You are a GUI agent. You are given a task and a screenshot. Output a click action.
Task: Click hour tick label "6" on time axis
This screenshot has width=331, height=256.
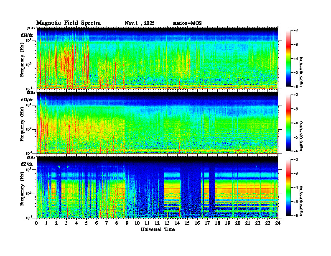coord(97,223)
